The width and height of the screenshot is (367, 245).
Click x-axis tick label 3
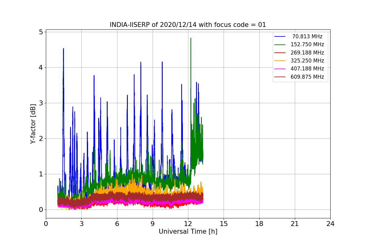81,224
